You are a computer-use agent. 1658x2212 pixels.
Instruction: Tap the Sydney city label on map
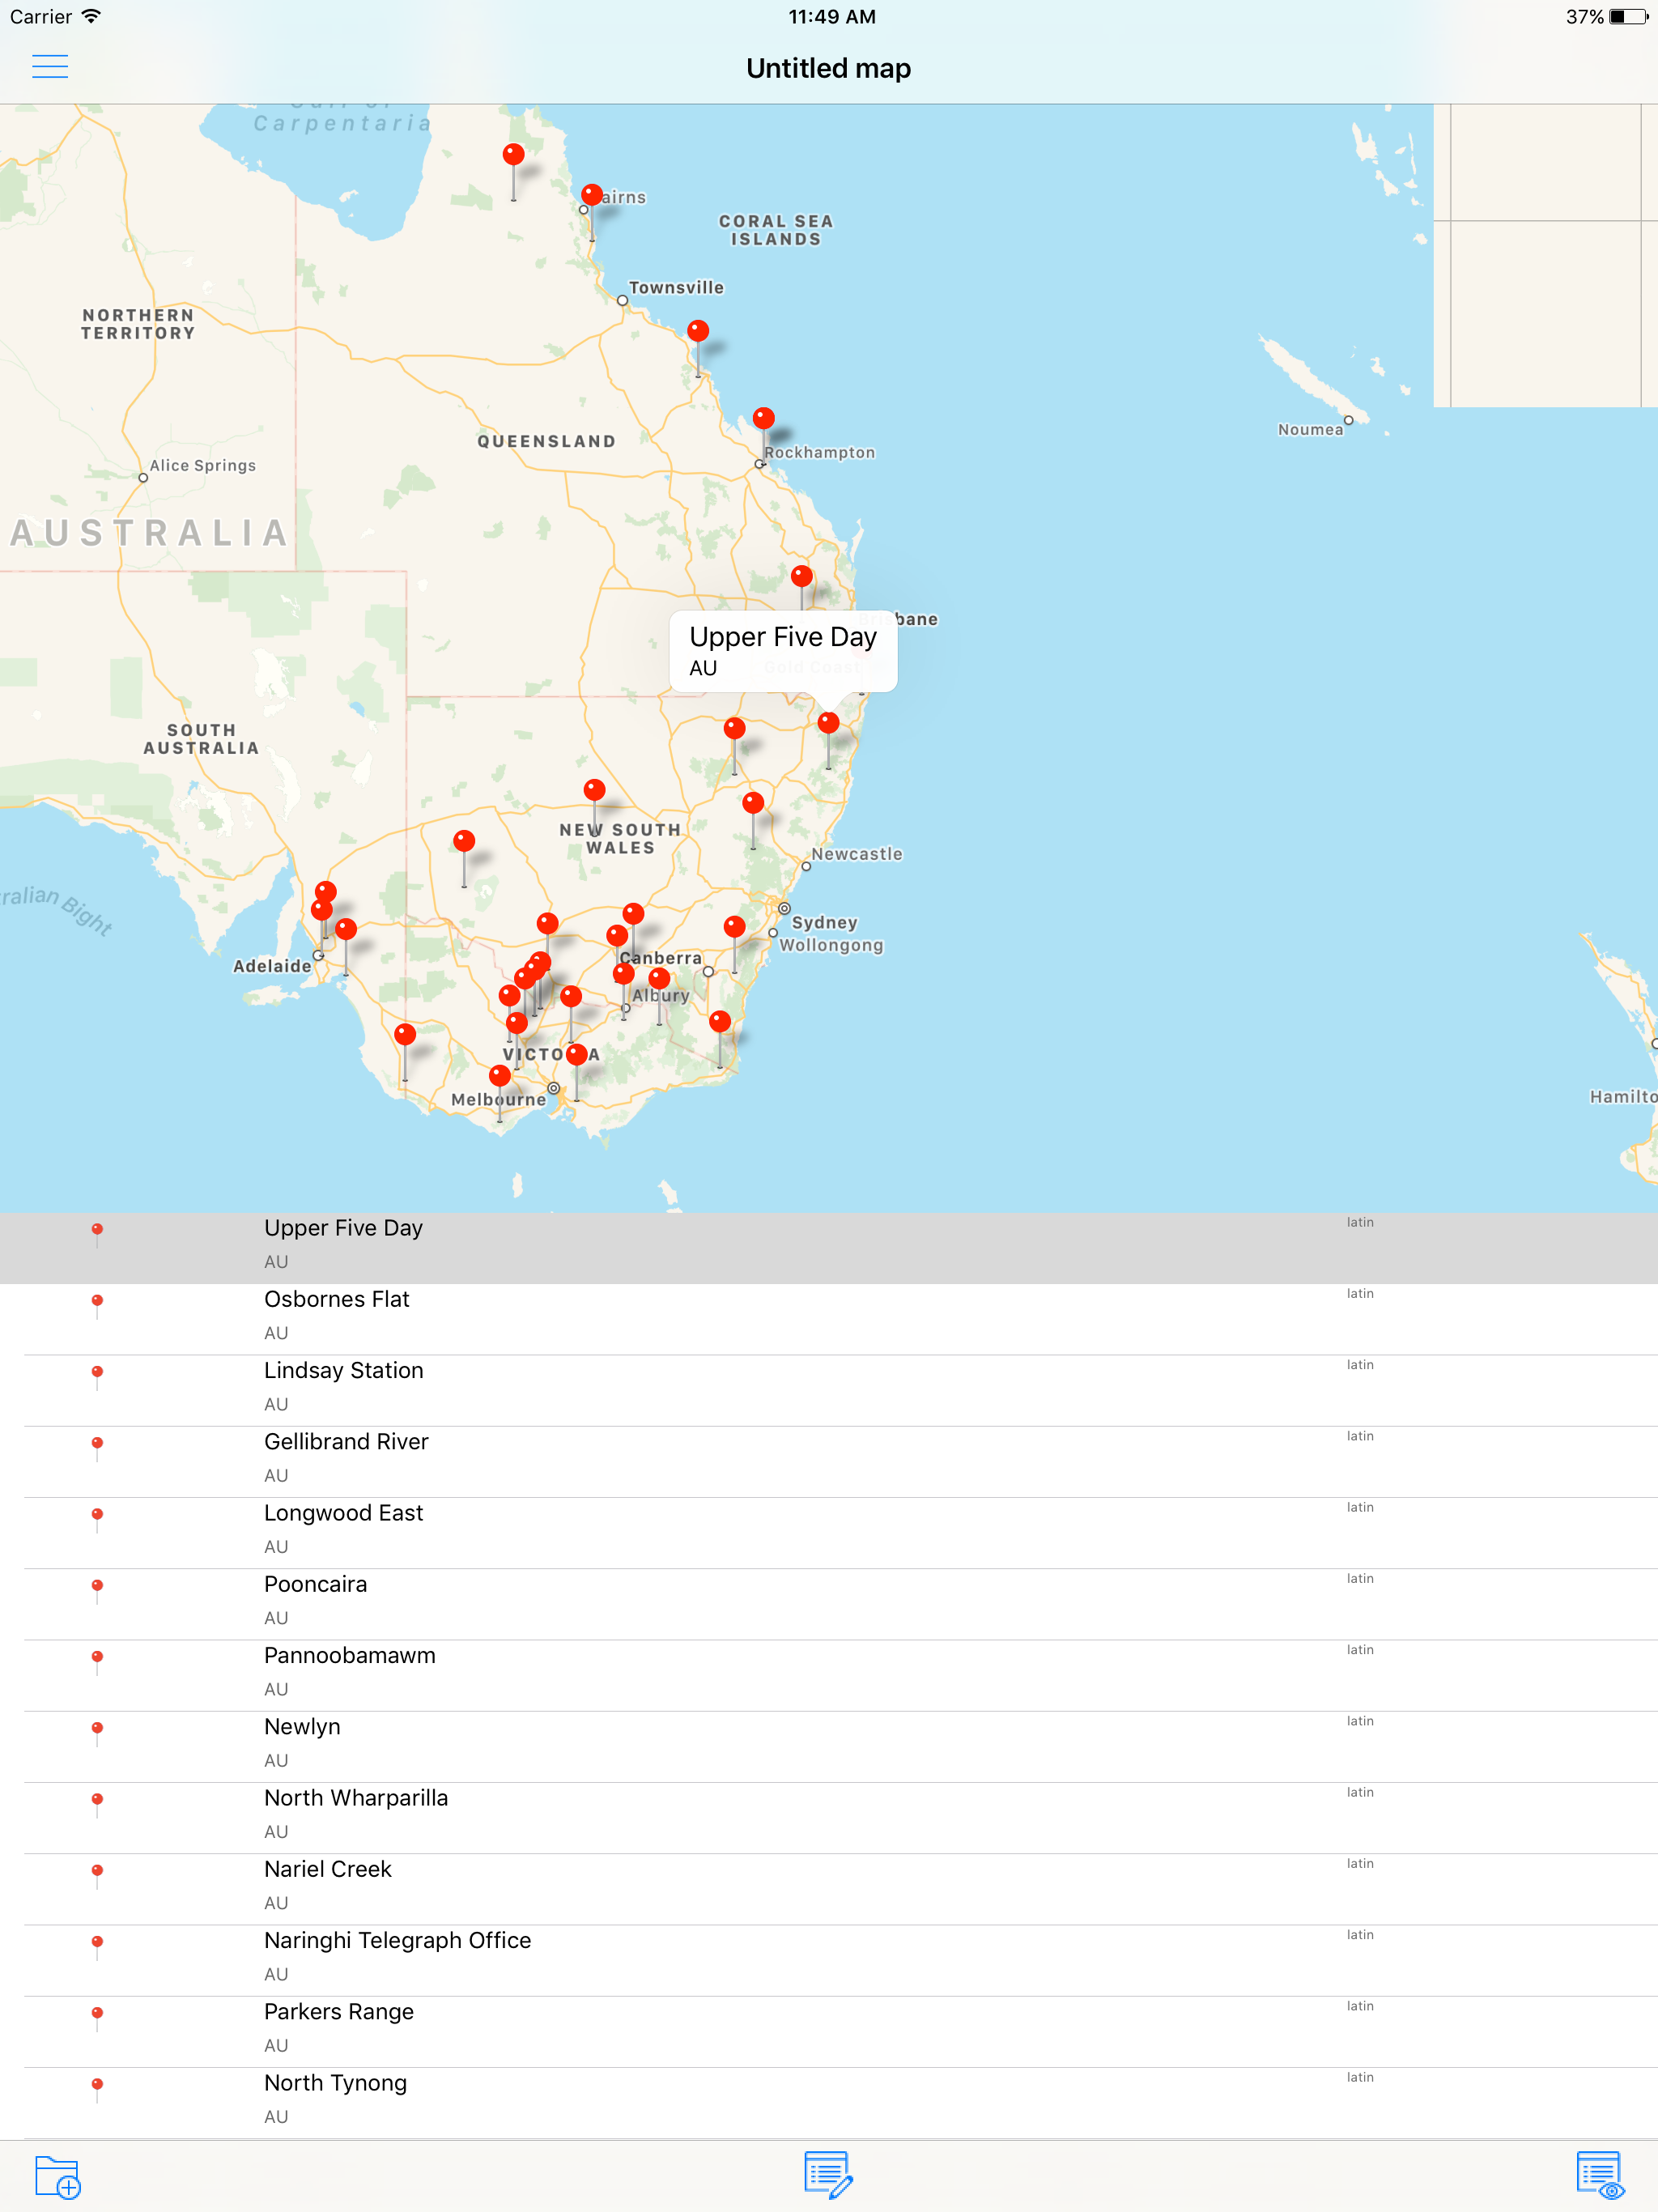(824, 922)
